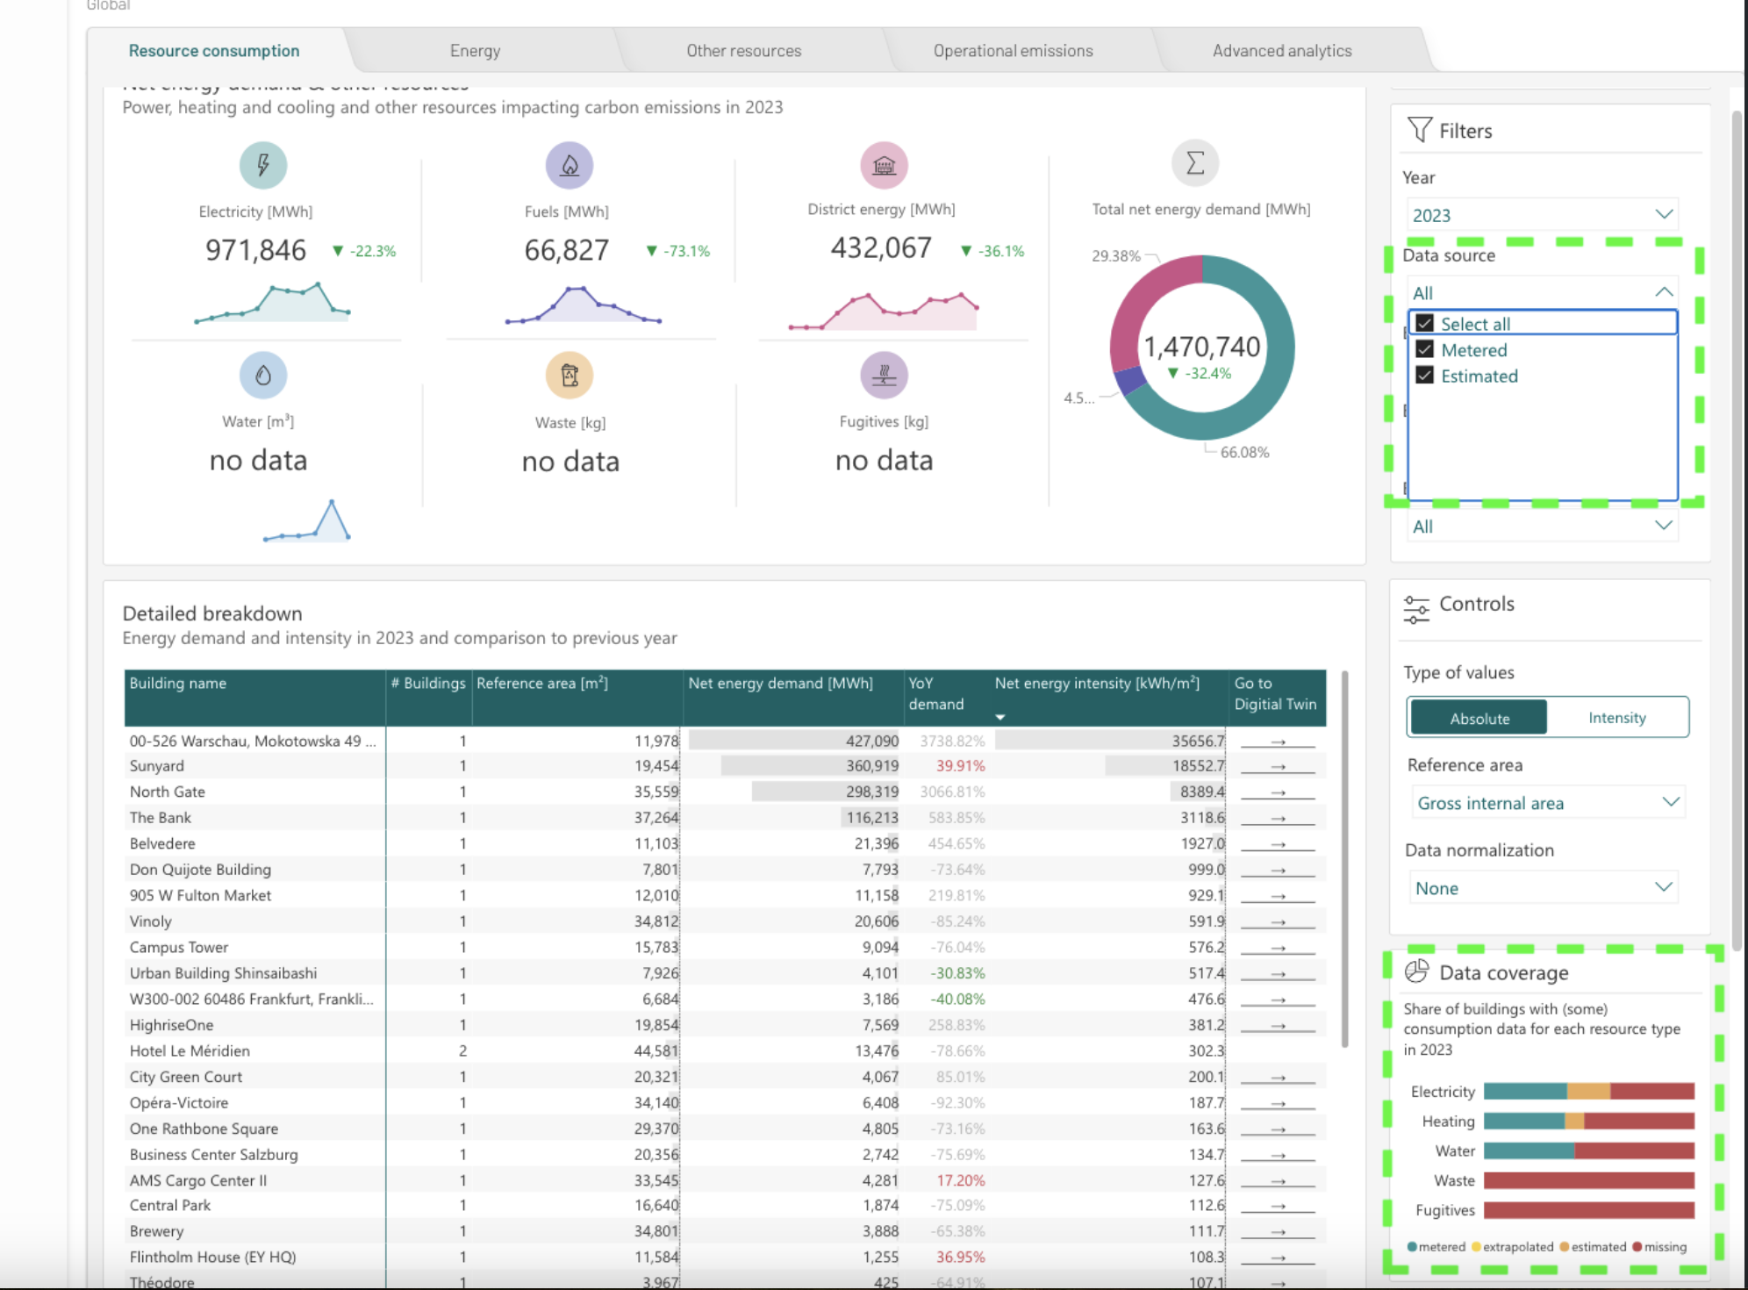Open the Year 2023 dropdown
The width and height of the screenshot is (1748, 1290).
[x=1542, y=215]
